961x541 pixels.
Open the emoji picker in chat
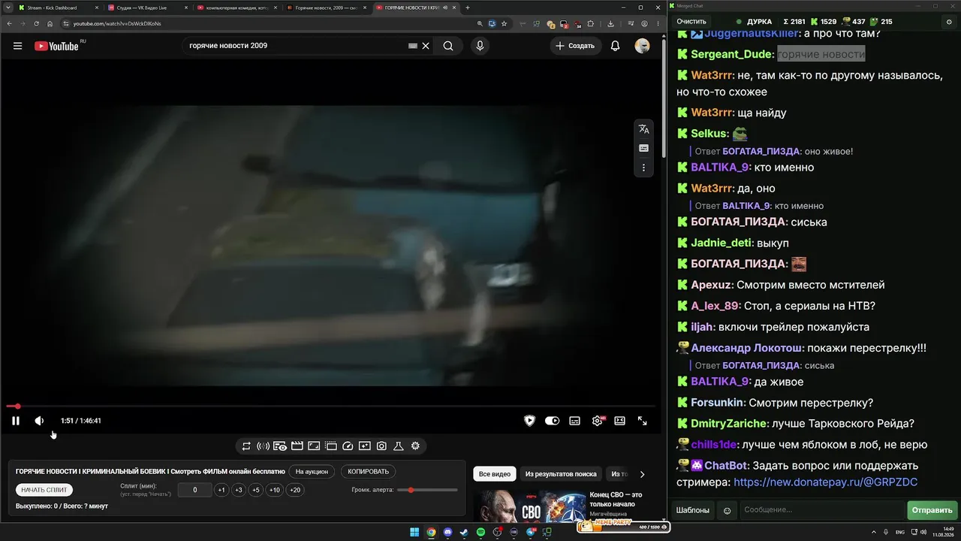[727, 511]
